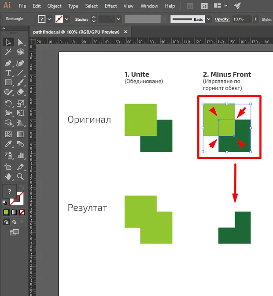Select the Symbol Sprayer tool
273x296 pixels.
tap(8, 155)
